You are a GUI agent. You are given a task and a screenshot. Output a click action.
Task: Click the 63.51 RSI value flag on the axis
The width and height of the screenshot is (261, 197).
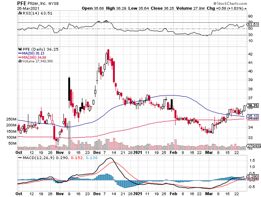point(253,24)
